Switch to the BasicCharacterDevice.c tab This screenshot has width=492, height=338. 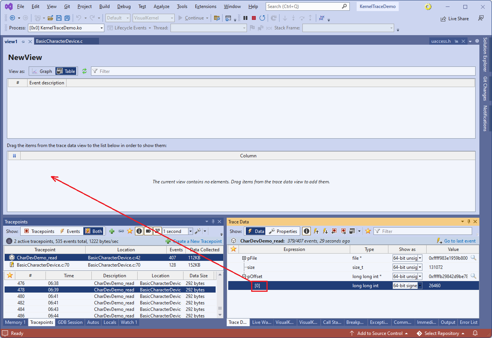coord(59,41)
